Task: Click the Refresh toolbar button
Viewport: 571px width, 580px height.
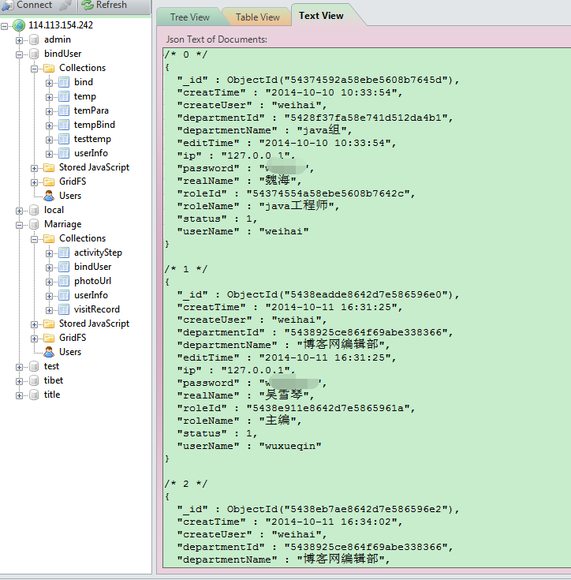Action: [x=104, y=6]
